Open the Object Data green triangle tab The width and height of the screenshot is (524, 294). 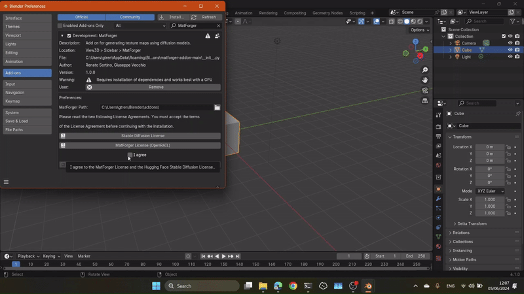[x=438, y=237]
